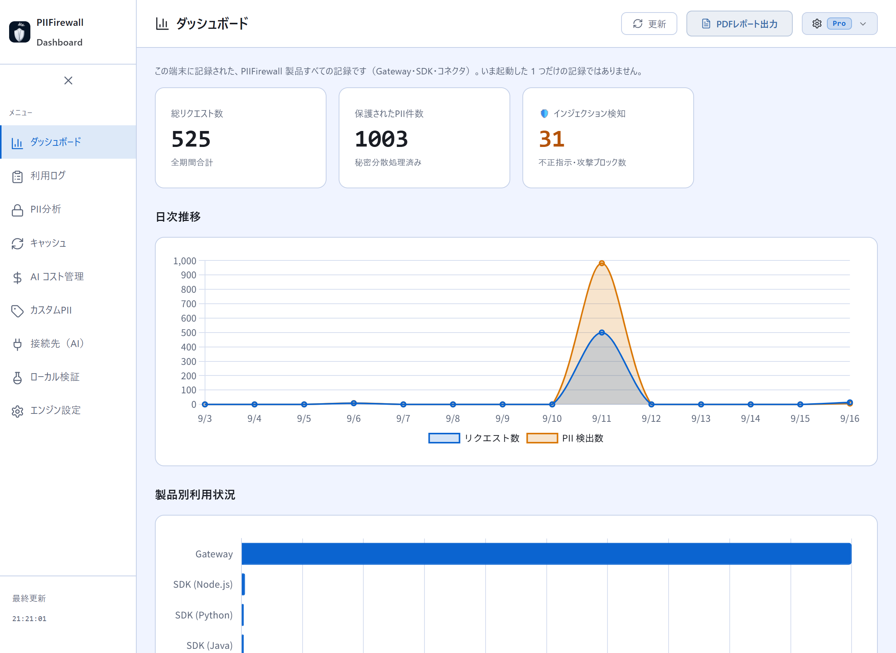The height and width of the screenshot is (653, 896).
Task: Select the カスタムPII tag icon
Action: (17, 311)
